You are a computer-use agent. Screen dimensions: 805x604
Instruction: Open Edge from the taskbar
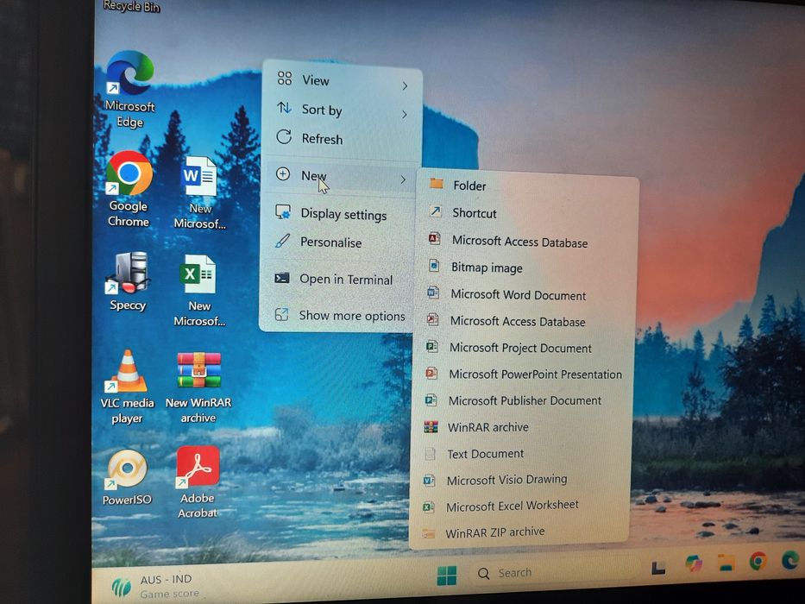click(x=789, y=559)
